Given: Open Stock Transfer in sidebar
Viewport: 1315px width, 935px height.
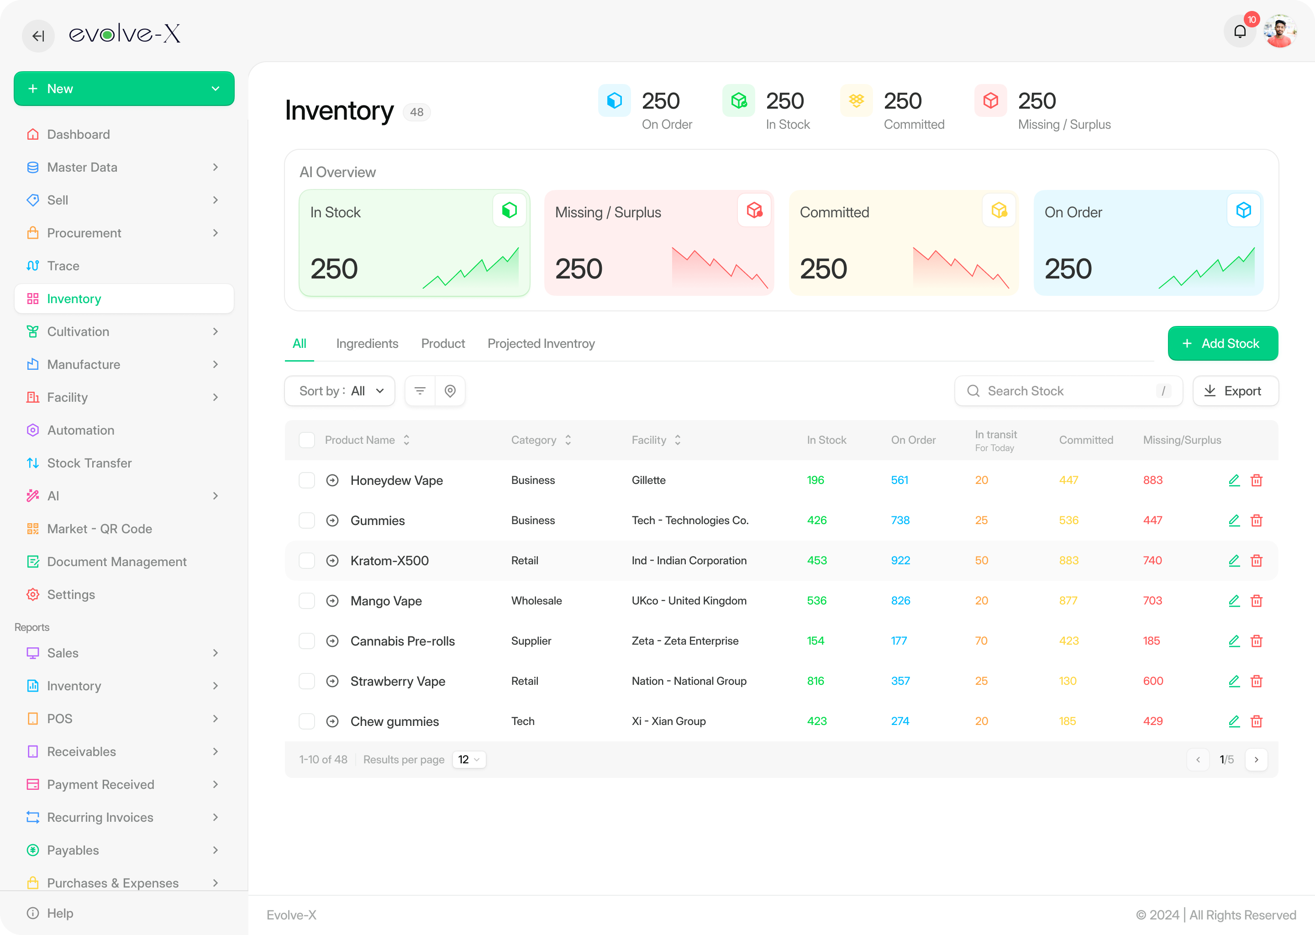Looking at the screenshot, I should 89,463.
